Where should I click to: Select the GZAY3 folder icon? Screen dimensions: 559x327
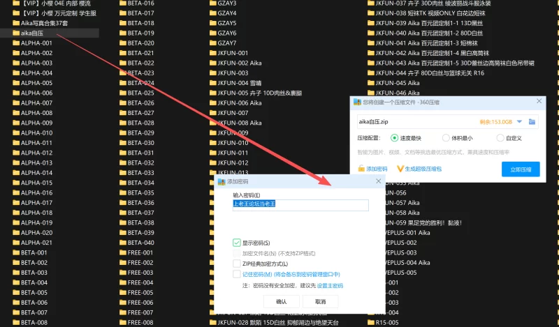[x=212, y=3]
